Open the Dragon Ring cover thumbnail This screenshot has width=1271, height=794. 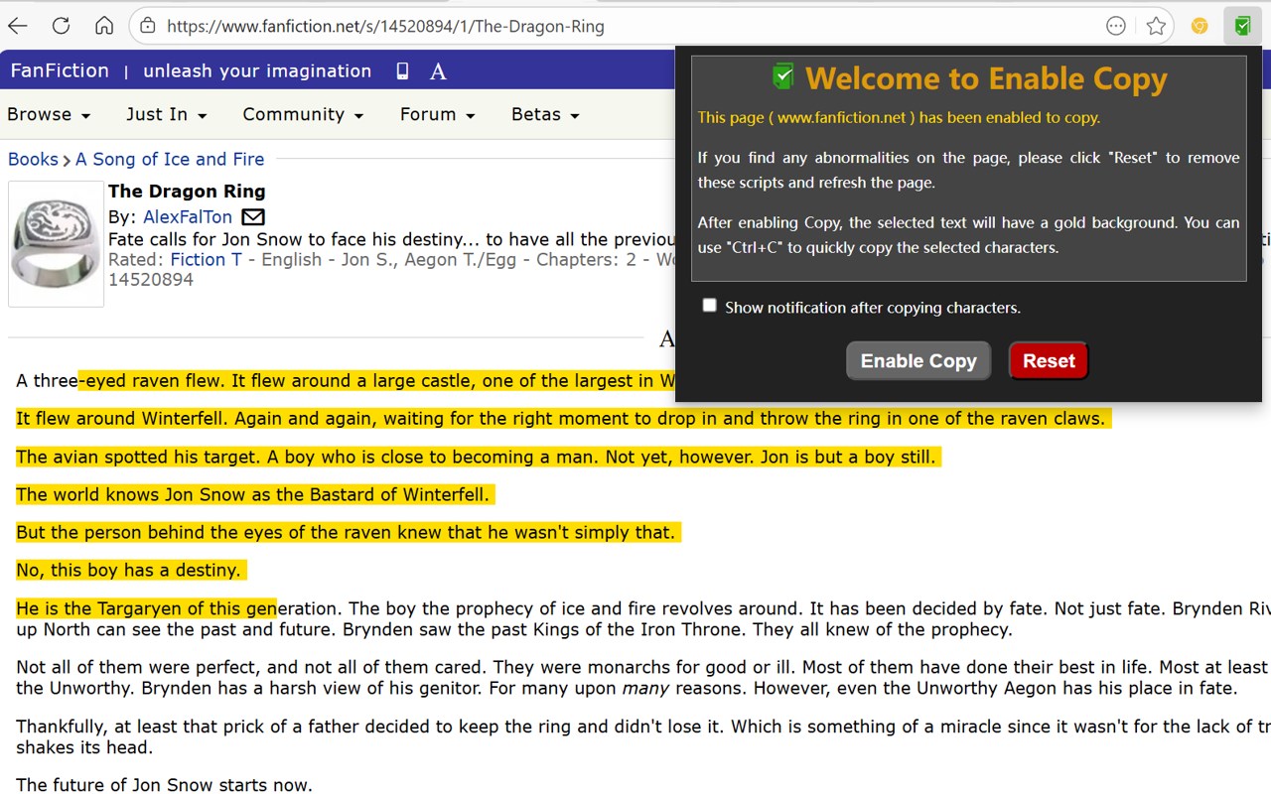[57, 243]
